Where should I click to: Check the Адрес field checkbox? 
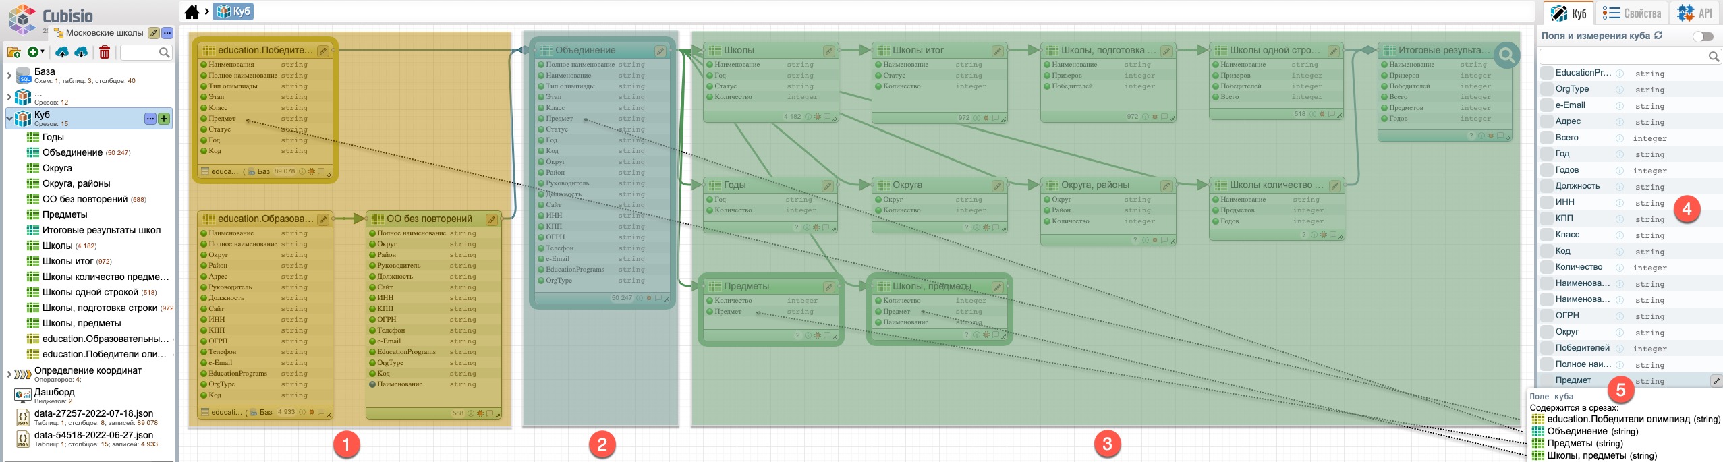[1546, 121]
